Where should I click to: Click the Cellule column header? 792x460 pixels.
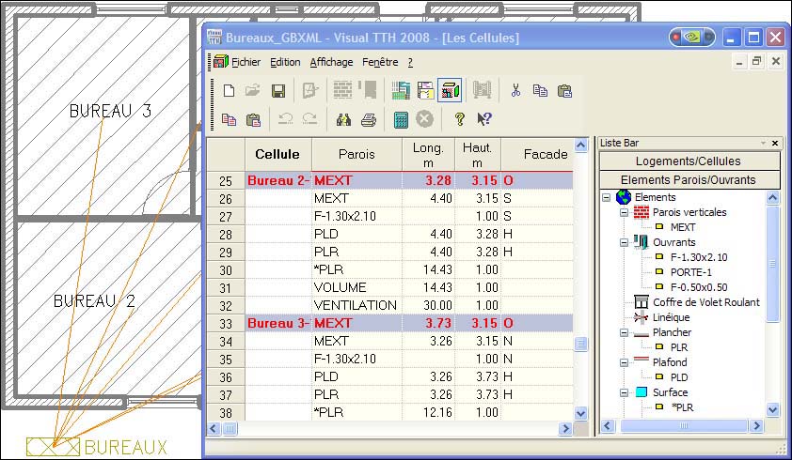click(277, 154)
